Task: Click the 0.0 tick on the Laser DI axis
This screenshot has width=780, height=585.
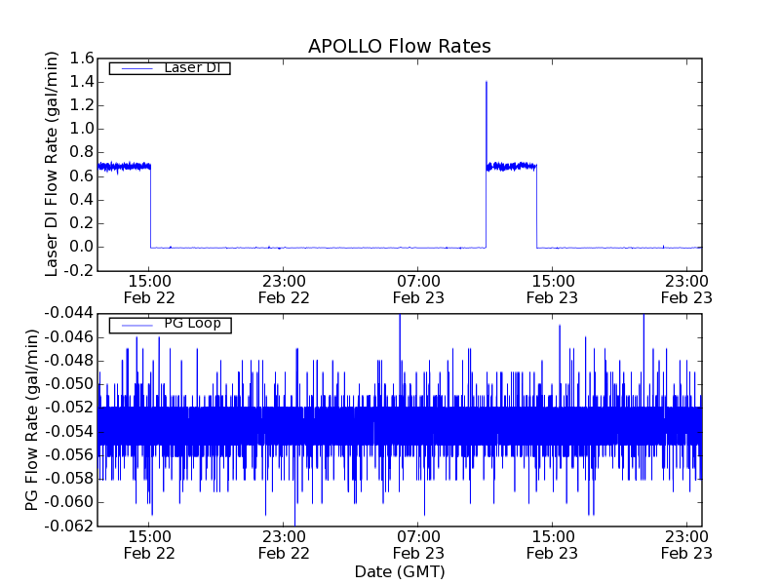Action: coord(82,247)
